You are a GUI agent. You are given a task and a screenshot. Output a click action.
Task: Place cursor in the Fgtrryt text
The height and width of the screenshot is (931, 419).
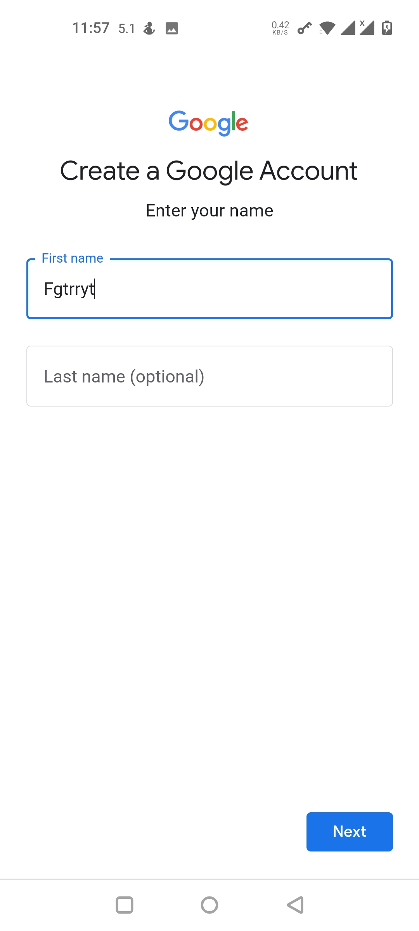click(x=69, y=289)
